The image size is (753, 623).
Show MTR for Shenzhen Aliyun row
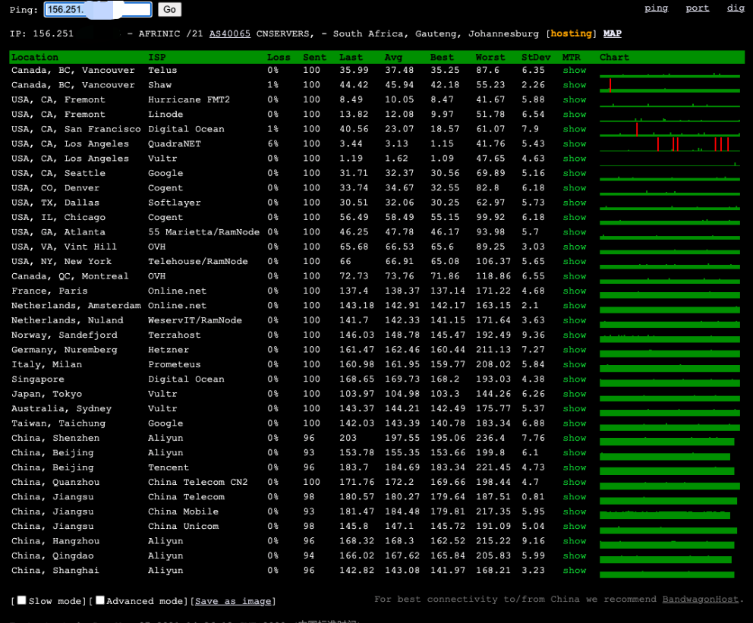click(x=575, y=438)
